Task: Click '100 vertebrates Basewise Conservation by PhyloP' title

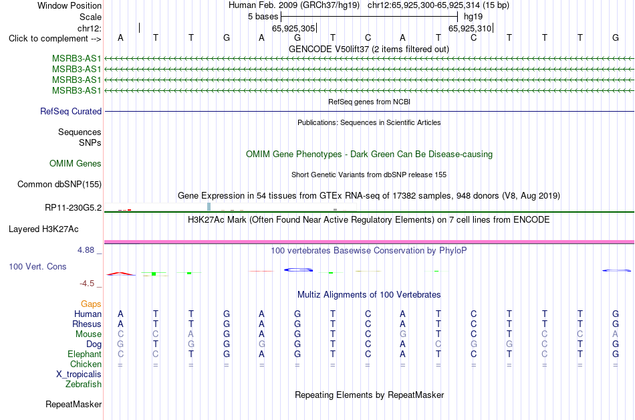Action: (368, 251)
